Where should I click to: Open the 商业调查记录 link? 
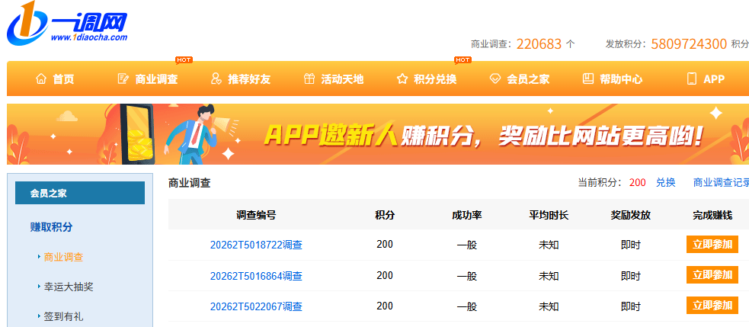(x=722, y=183)
